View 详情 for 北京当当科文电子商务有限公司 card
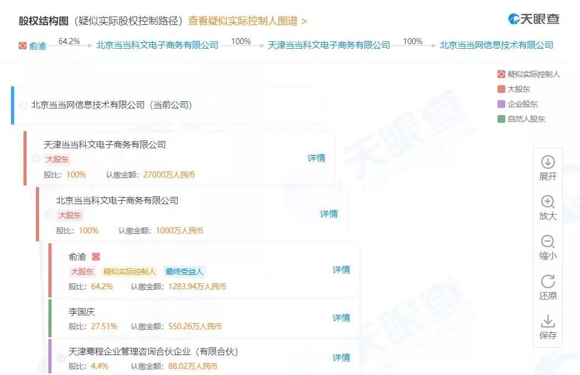 point(329,213)
